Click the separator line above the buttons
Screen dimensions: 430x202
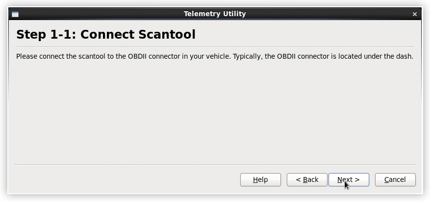pos(215,164)
